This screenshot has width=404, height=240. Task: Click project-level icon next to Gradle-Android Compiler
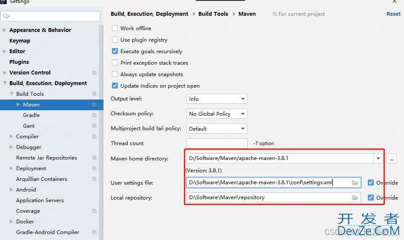tap(95, 232)
